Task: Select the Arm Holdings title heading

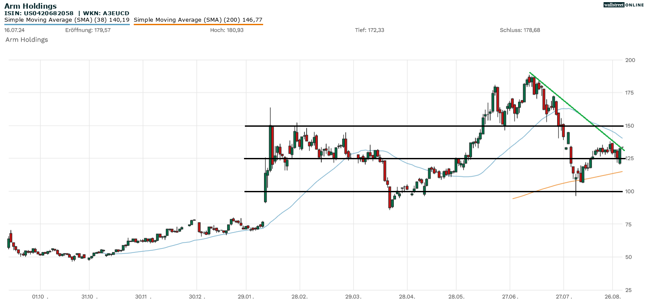Action: [x=30, y=6]
